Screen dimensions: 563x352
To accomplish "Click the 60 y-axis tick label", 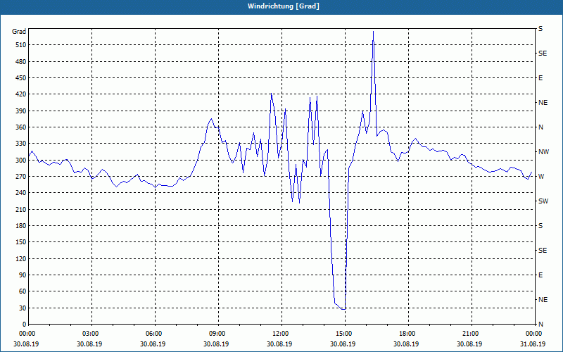I will [23, 291].
